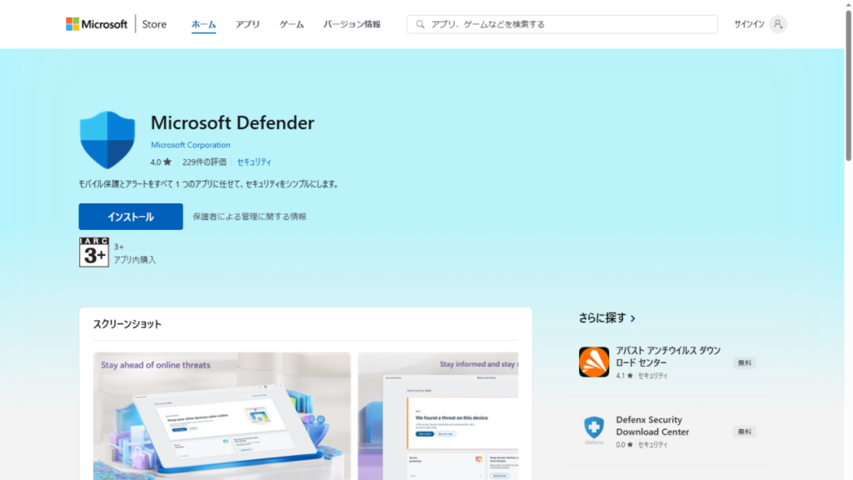Click the インストール button
This screenshot has width=853, height=480.
pyautogui.click(x=131, y=217)
